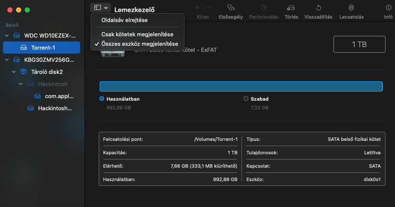Open the sidebar view options dropdown
Screen dimensions: 395x207
pyautogui.click(x=100, y=8)
